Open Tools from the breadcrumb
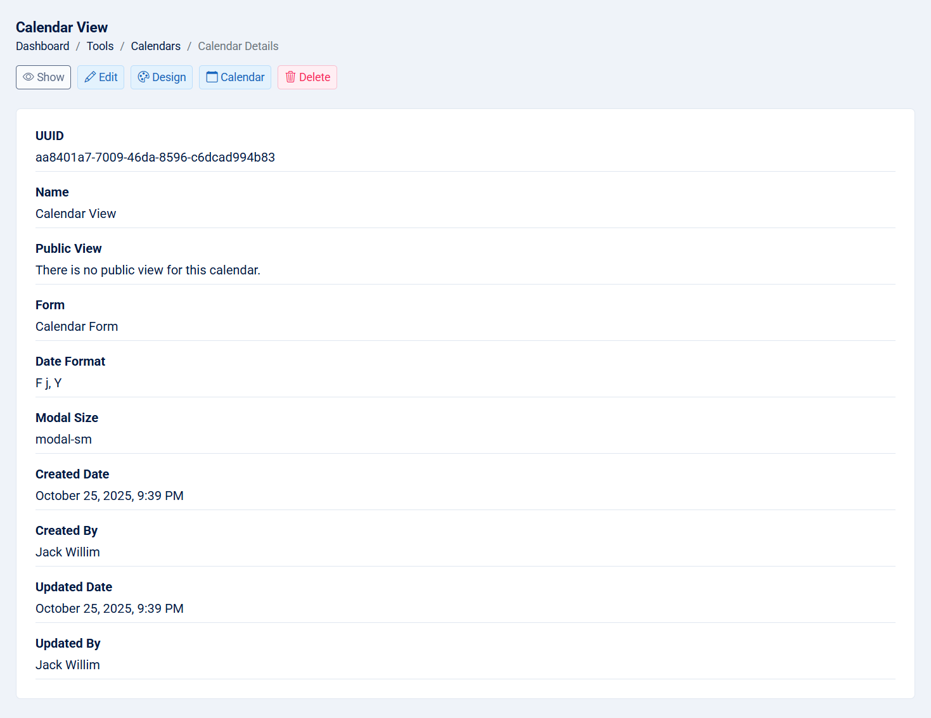Viewport: 931px width, 718px height. (100, 46)
